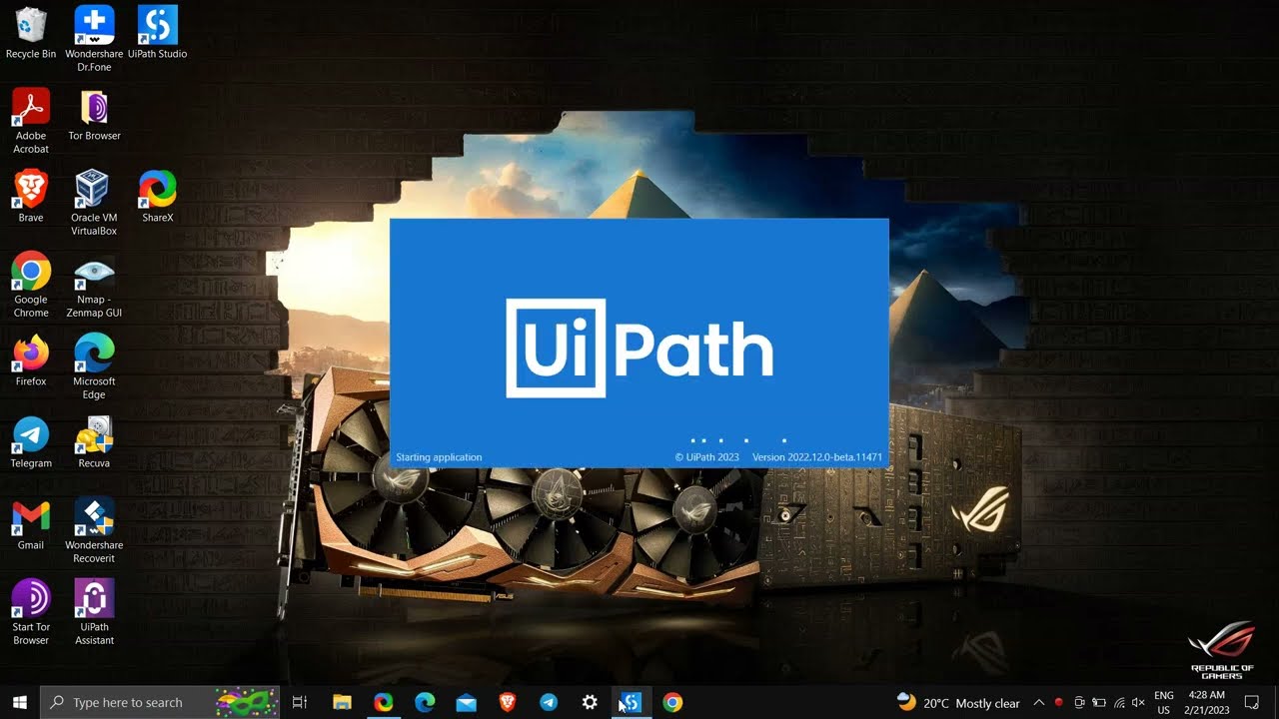This screenshot has width=1279, height=719.
Task: Select the Microsoft Edge desktop shortcut
Action: [94, 365]
